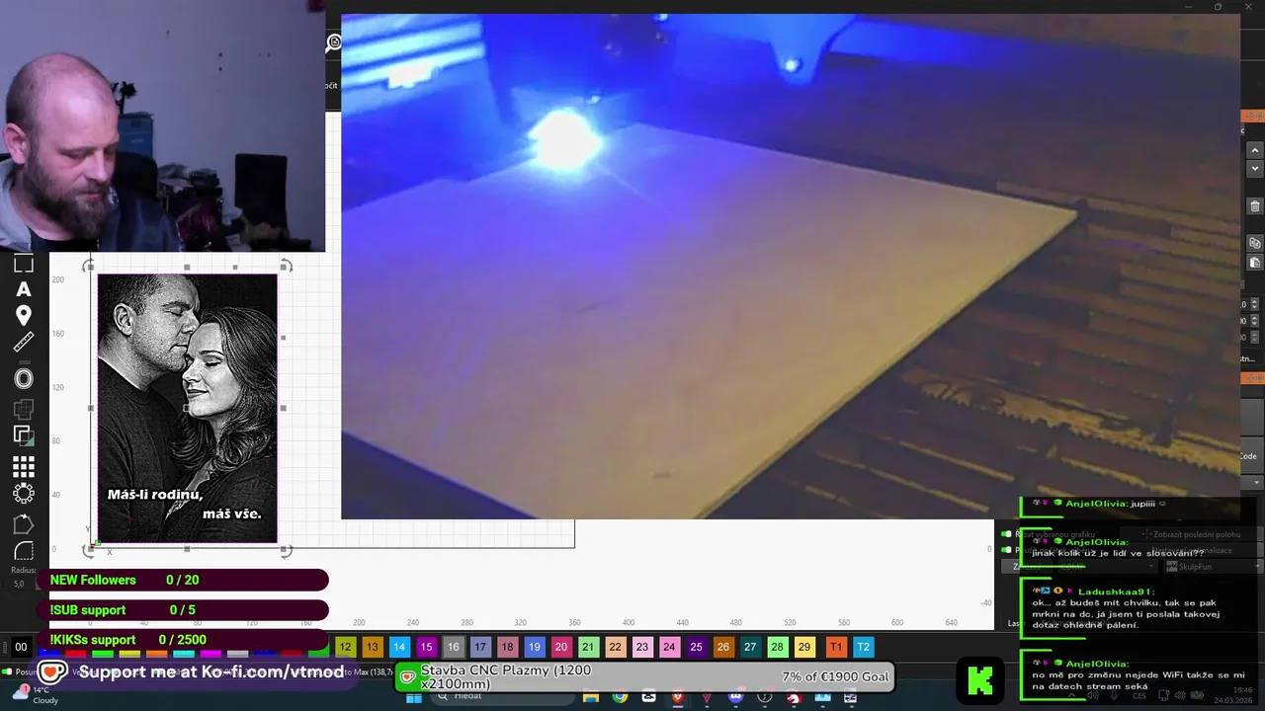Select color swatch 16
Screen dimensions: 1265x711
pyautogui.click(x=453, y=647)
